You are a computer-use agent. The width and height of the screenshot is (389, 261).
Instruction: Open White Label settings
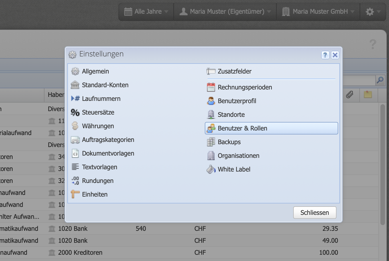point(234,169)
